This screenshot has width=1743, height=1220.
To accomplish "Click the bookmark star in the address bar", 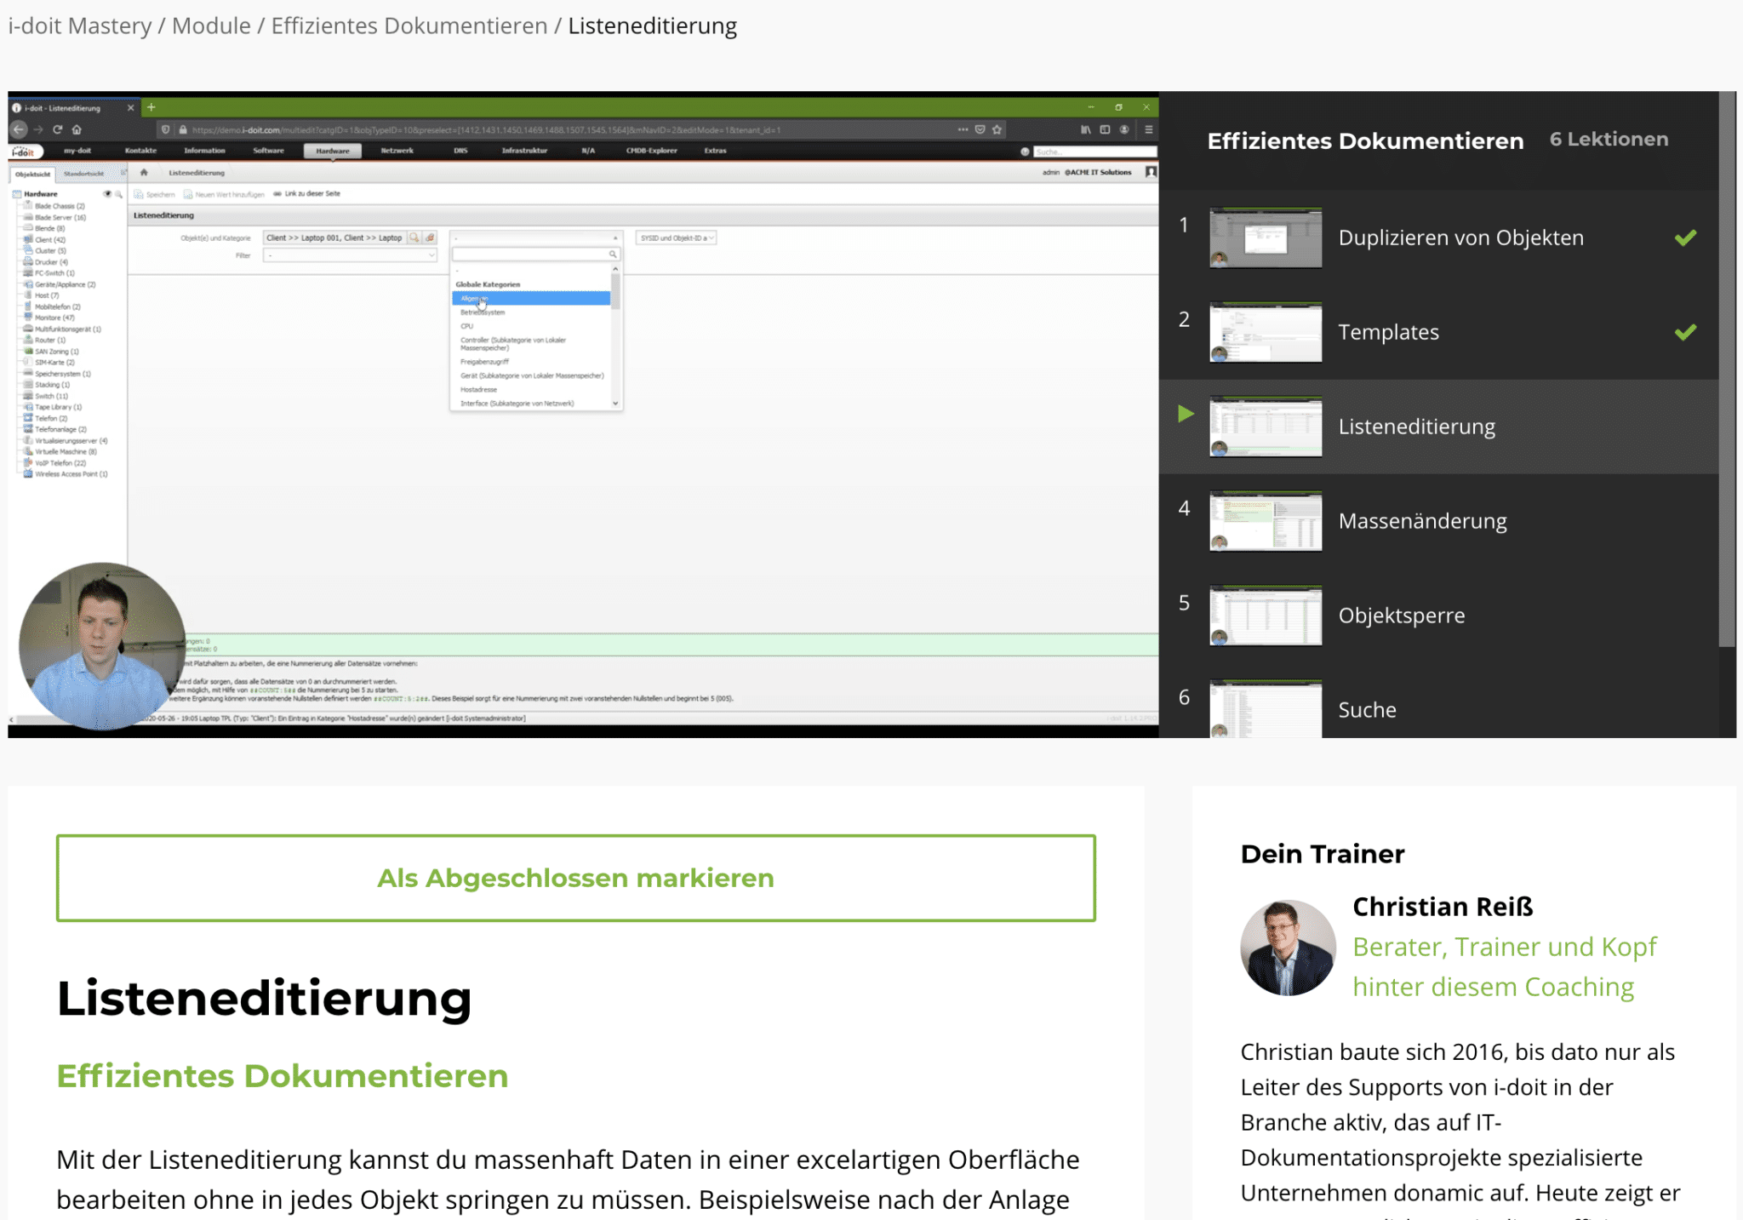I will 997,129.
